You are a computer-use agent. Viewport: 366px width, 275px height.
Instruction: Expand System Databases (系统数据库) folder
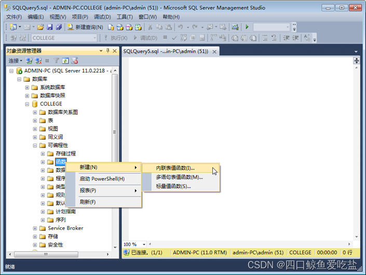[x=27, y=88]
